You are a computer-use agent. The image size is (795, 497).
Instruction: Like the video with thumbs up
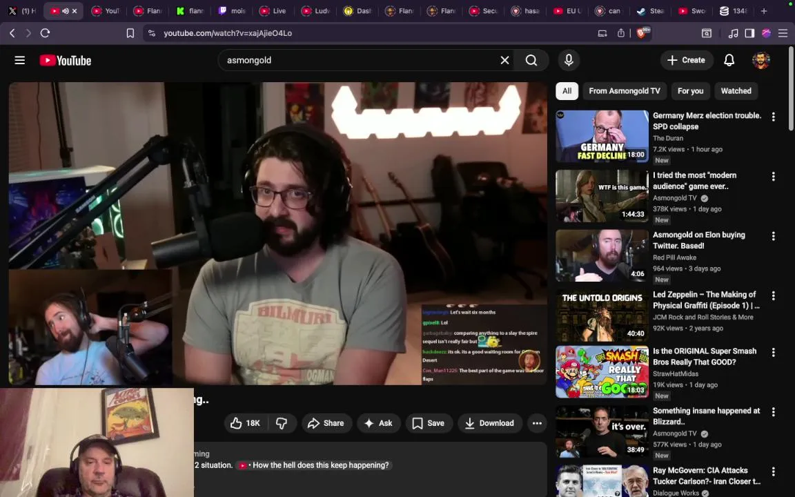coord(246,423)
